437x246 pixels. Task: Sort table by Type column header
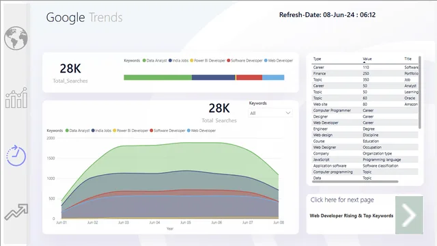pos(317,59)
